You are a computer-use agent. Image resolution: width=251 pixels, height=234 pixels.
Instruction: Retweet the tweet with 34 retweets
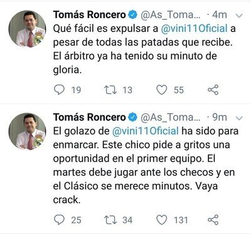(x=110, y=220)
